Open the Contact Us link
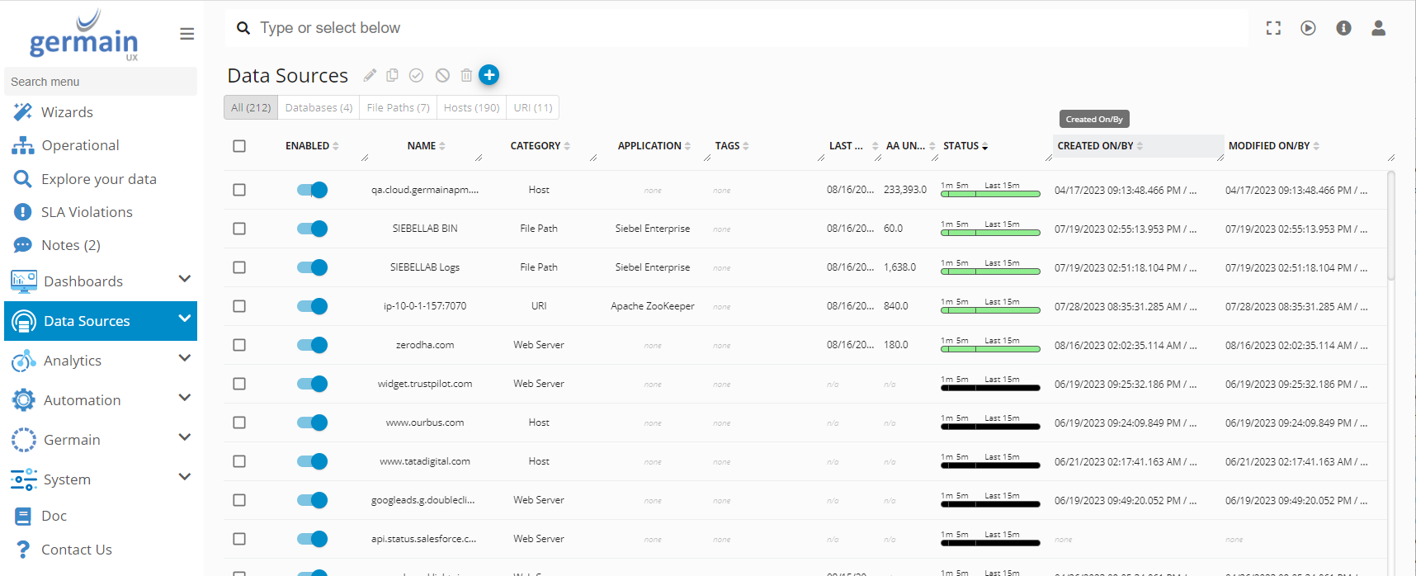The height and width of the screenshot is (576, 1416). pos(77,550)
